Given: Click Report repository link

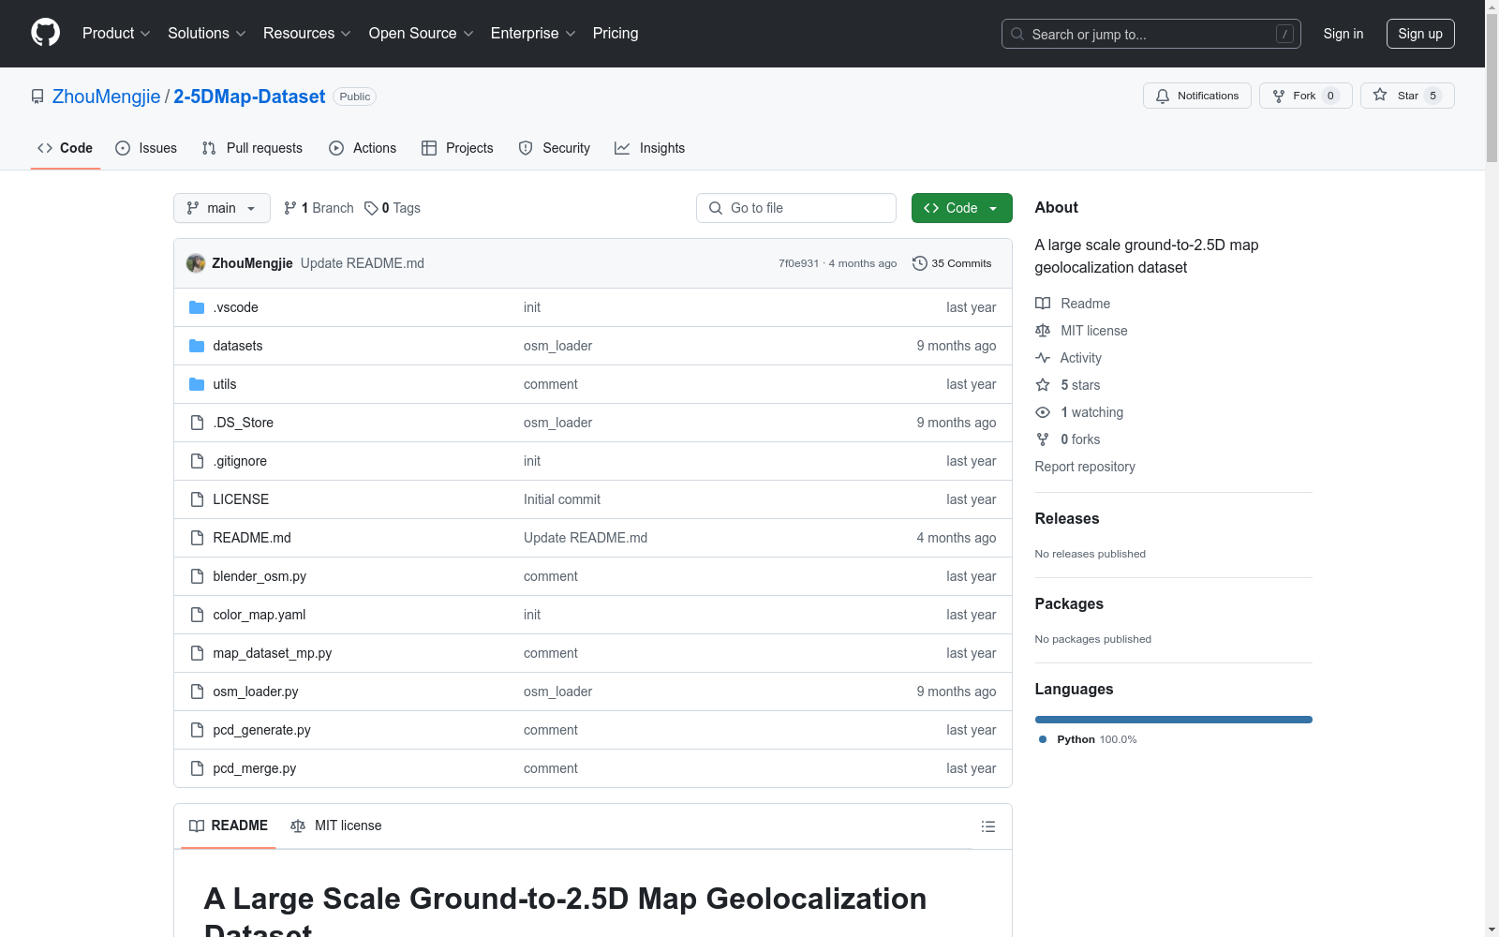Looking at the screenshot, I should (1085, 467).
